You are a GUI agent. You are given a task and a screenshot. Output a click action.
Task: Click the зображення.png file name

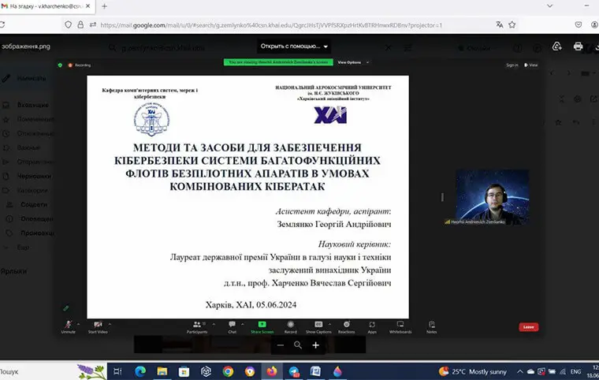click(26, 47)
